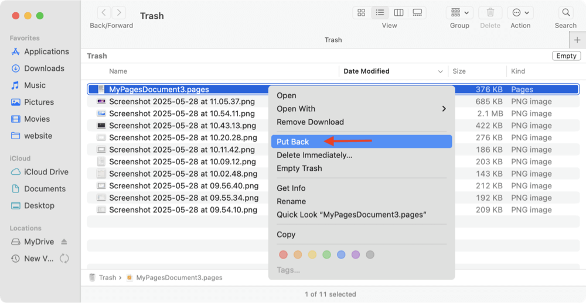Apply the orange tag color
This screenshot has width=586, height=303.
tap(298, 255)
